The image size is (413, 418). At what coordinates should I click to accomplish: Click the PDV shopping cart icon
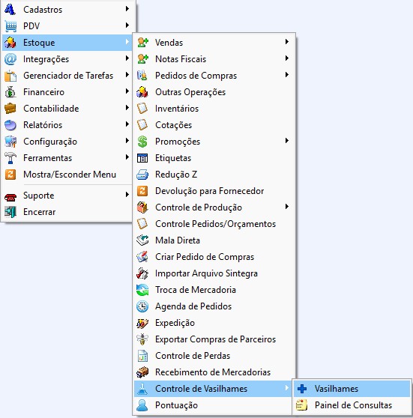10,26
